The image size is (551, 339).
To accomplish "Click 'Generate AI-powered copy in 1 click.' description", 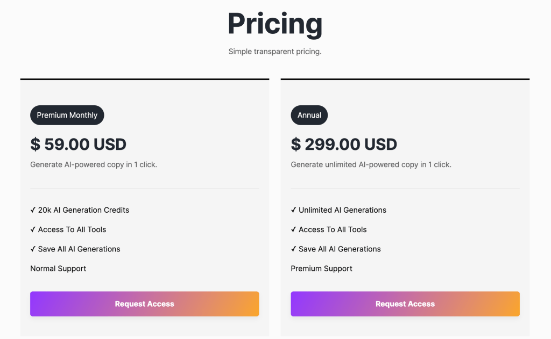I will (94, 164).
